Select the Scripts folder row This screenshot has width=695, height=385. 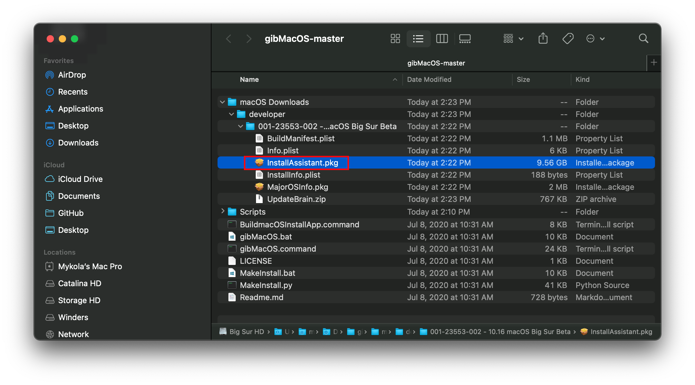(x=436, y=212)
